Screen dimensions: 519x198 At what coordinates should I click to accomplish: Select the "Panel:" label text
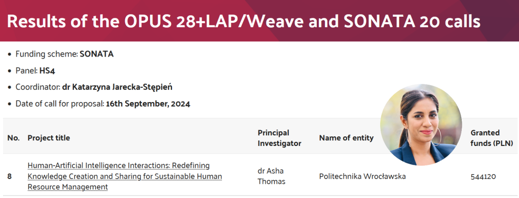[26, 71]
